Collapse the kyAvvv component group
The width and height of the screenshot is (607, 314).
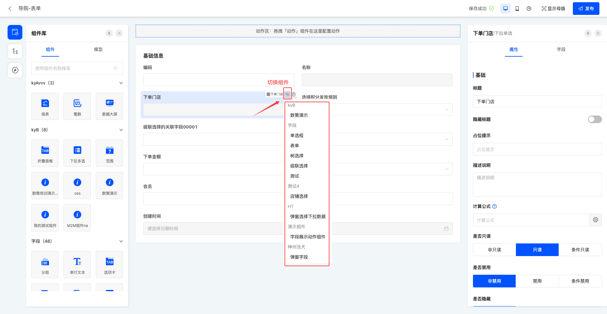121,83
